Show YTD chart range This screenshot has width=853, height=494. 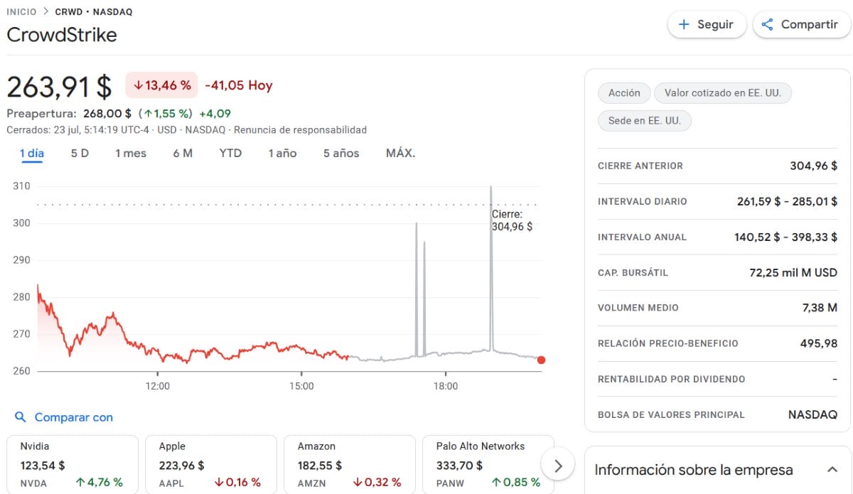[230, 153]
